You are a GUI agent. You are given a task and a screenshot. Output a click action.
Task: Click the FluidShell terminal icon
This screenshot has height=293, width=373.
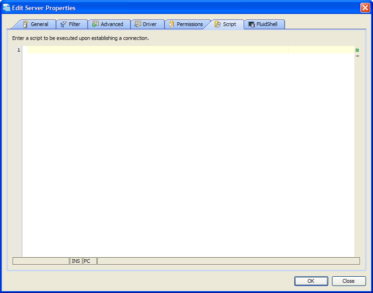[x=251, y=24]
